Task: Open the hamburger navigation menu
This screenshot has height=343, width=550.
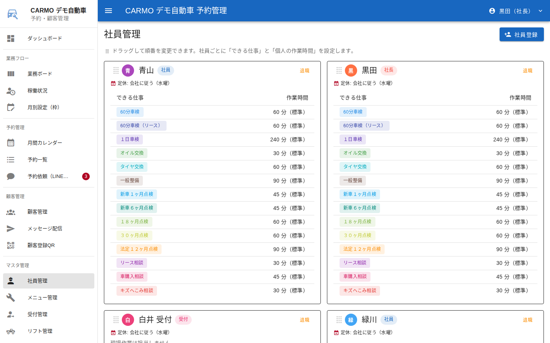Action: (x=108, y=11)
